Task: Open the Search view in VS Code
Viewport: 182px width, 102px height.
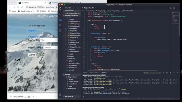Action: (x=60, y=14)
